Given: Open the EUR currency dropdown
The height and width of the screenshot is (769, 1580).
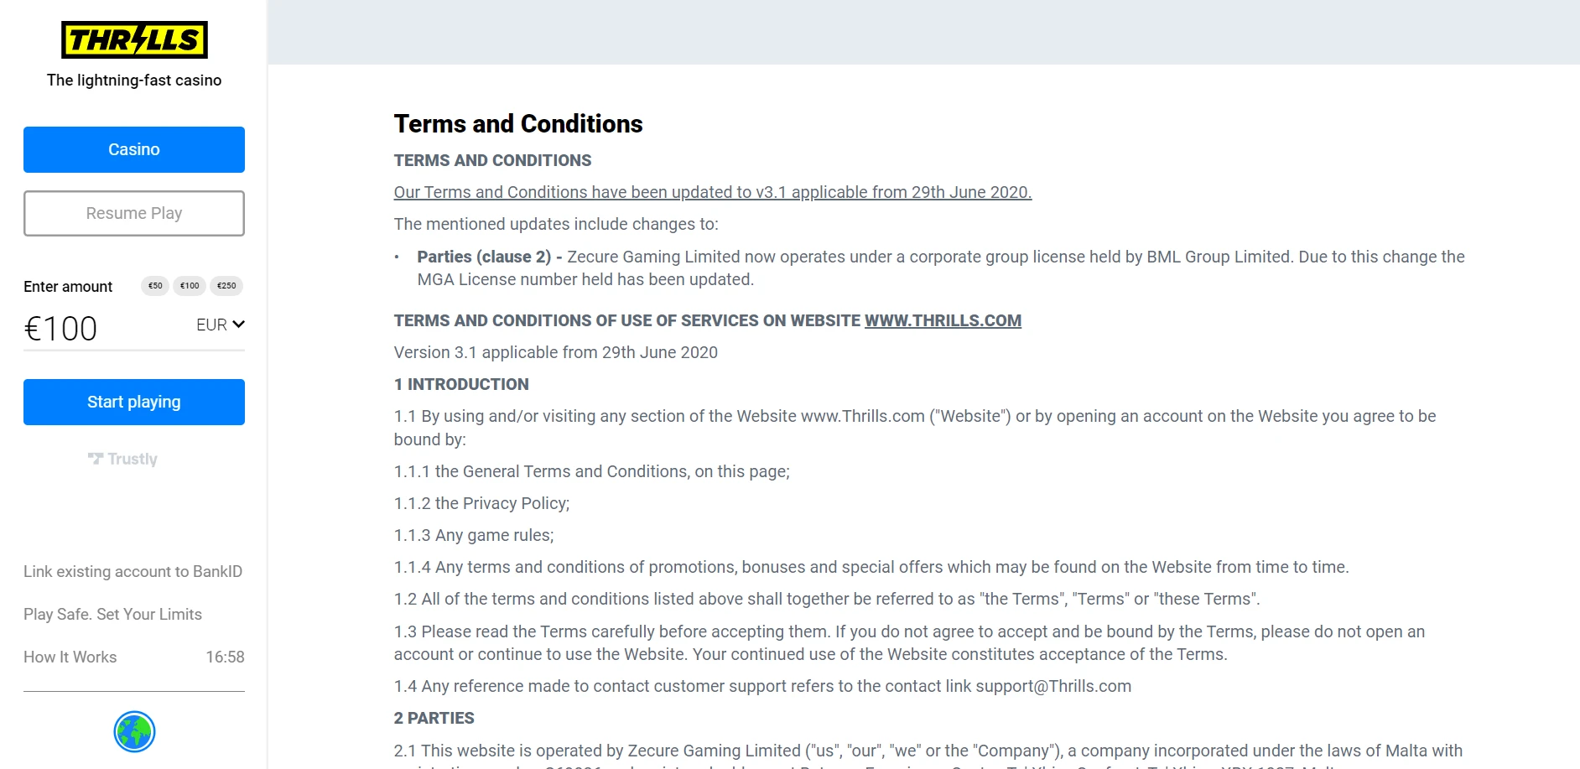Looking at the screenshot, I should pyautogui.click(x=220, y=325).
